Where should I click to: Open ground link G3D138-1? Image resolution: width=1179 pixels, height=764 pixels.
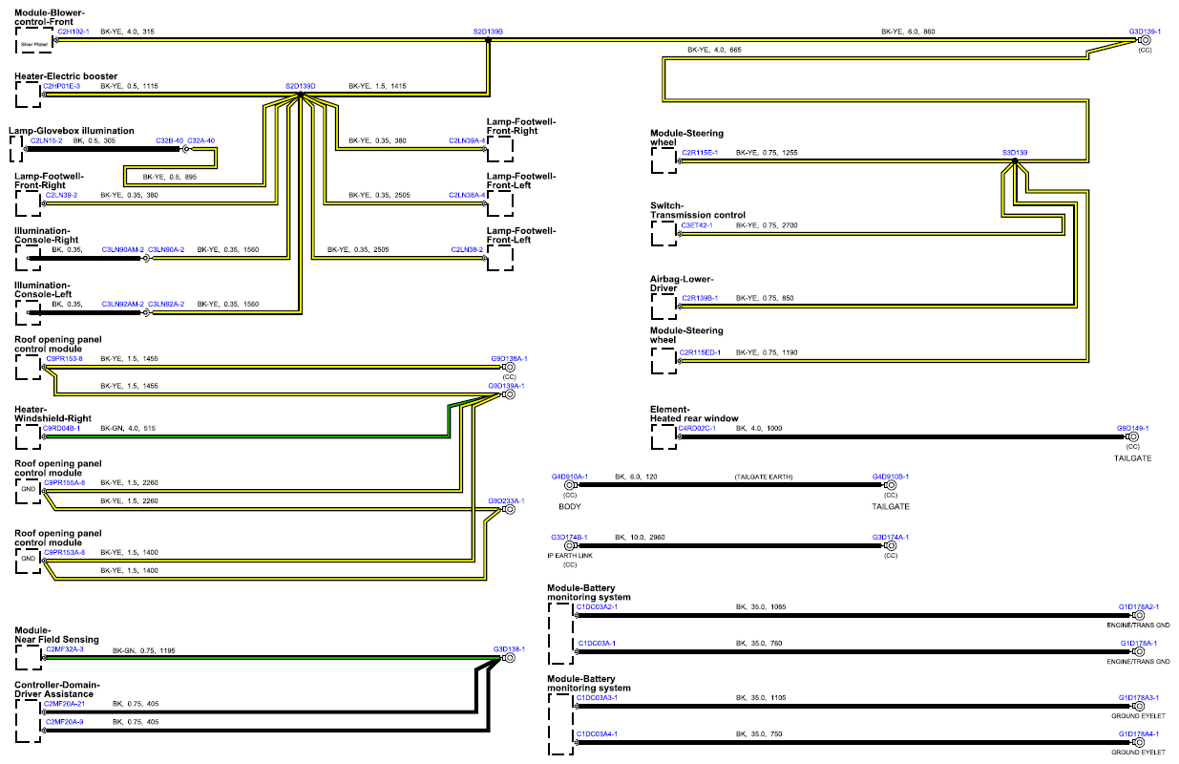511,649
